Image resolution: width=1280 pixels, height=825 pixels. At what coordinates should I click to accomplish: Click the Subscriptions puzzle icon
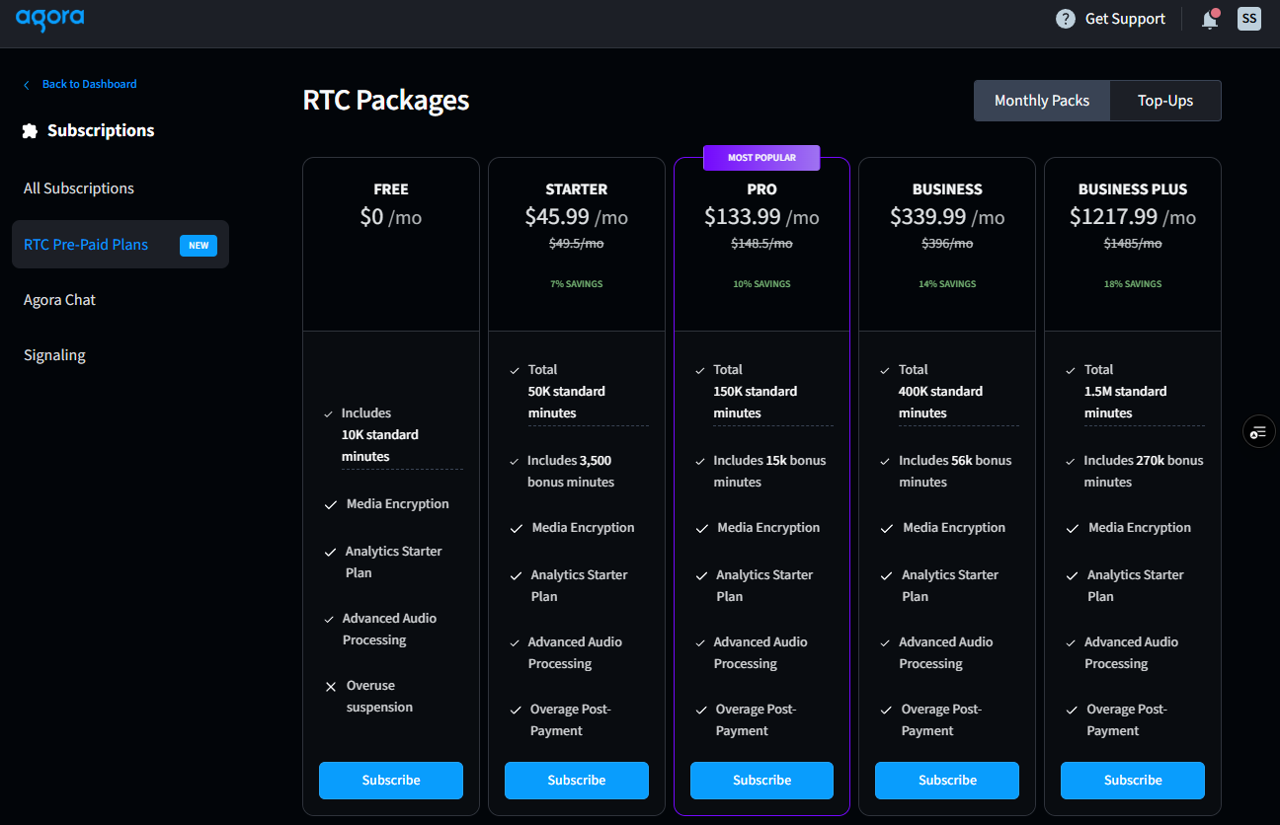click(x=30, y=130)
